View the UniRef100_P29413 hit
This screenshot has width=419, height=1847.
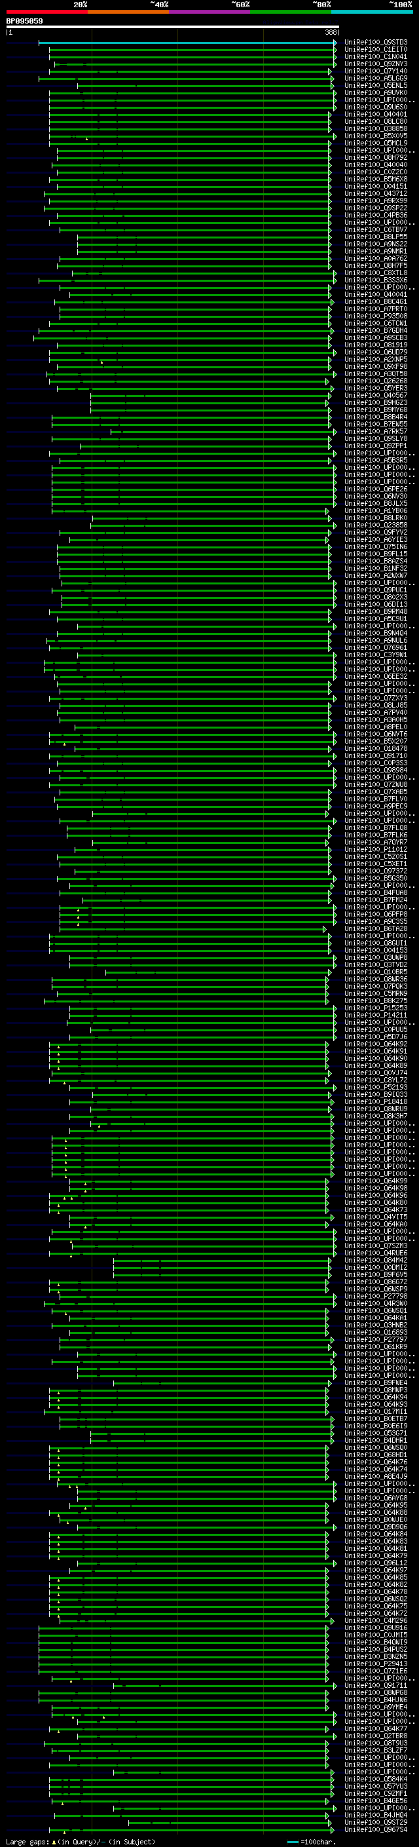376,1664
